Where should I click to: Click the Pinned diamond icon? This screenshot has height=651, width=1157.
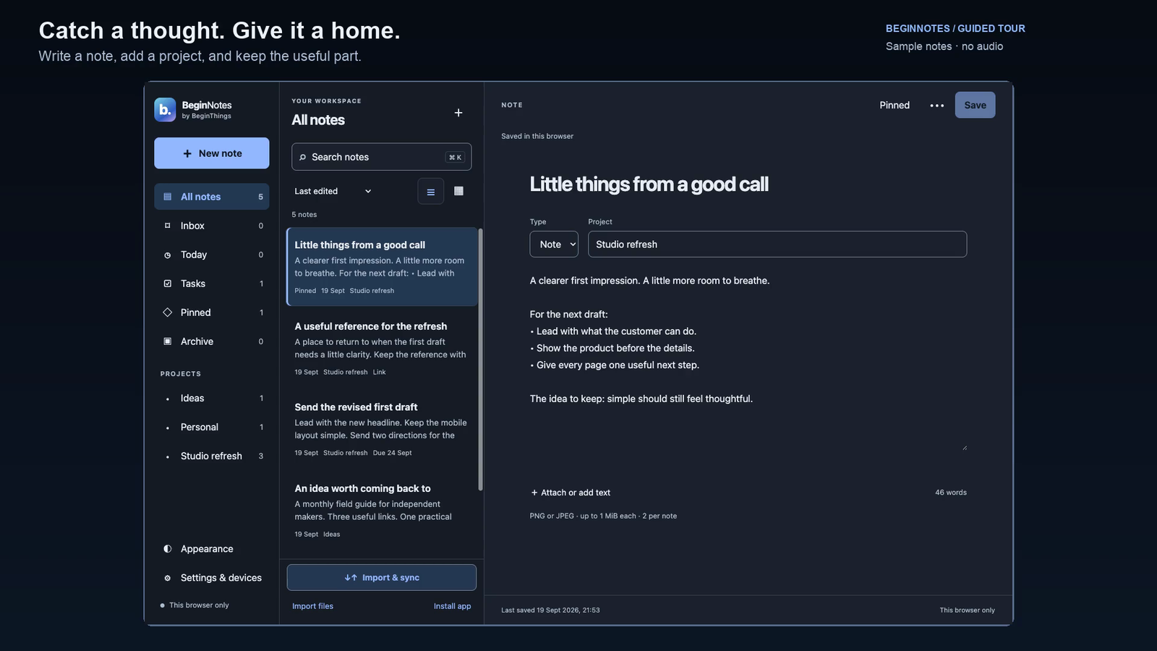coord(168,312)
